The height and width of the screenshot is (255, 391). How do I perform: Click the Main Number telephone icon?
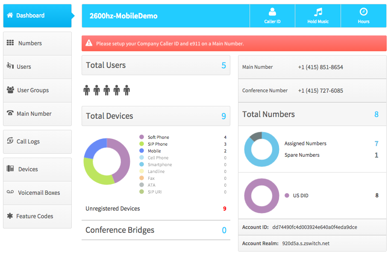[10, 113]
